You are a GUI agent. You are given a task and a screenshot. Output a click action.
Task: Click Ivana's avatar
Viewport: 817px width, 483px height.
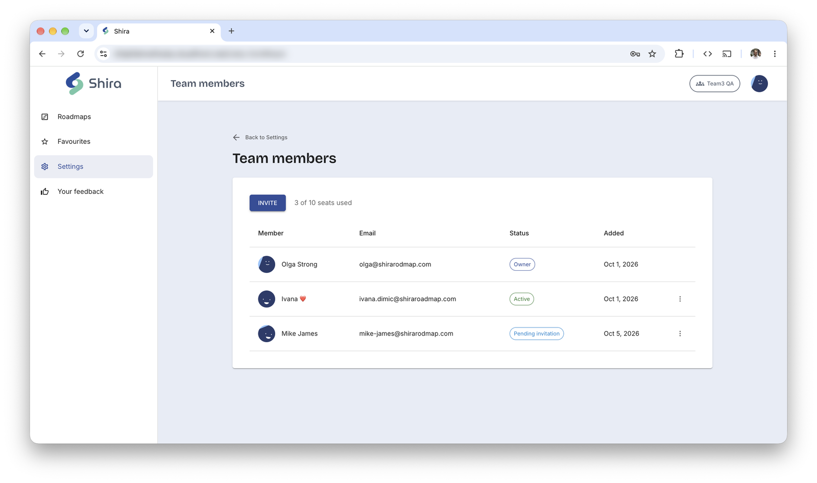pos(267,299)
